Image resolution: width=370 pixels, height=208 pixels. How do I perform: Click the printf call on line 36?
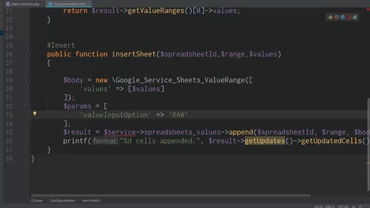point(75,141)
